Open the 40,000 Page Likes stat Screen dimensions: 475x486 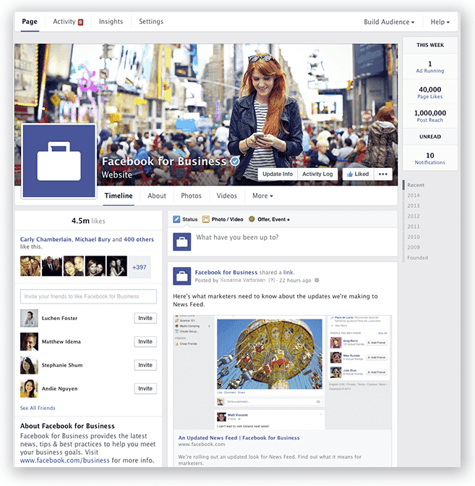pos(430,93)
